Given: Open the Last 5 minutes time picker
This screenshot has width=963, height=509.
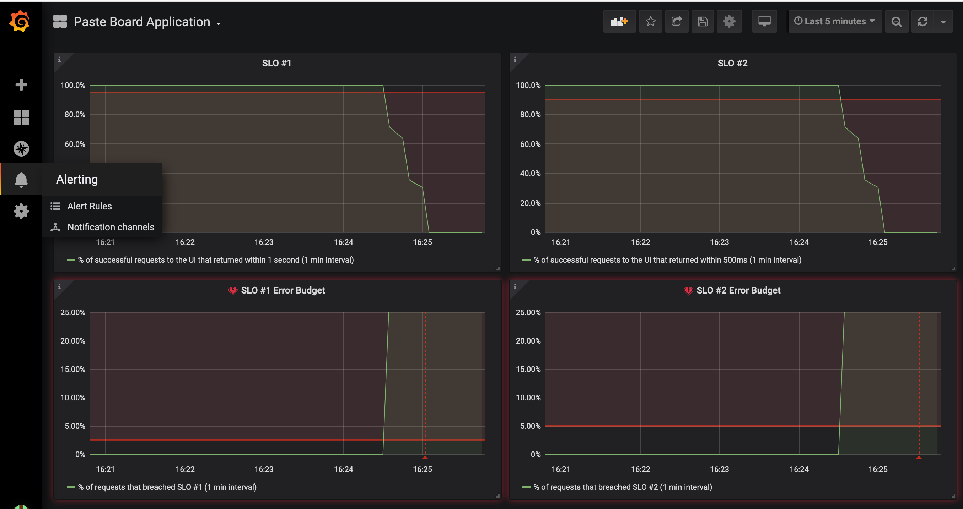Looking at the screenshot, I should 834,22.
